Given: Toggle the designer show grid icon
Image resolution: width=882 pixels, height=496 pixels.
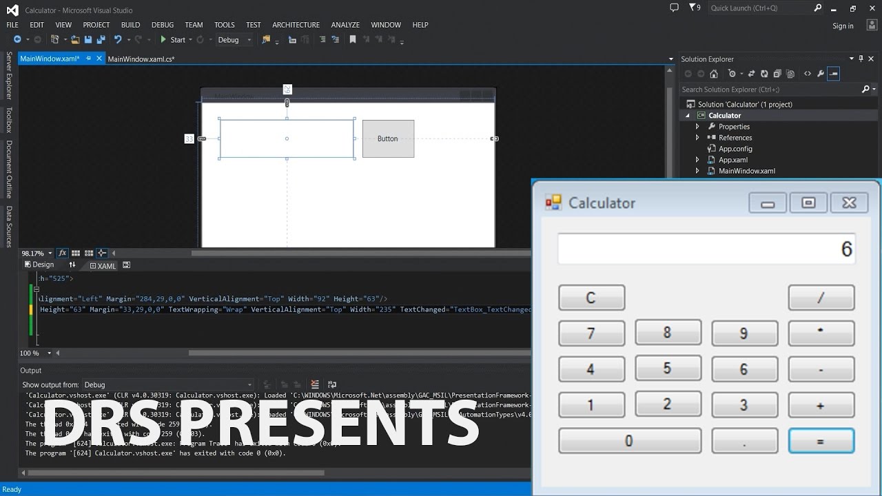Looking at the screenshot, I should point(76,254).
